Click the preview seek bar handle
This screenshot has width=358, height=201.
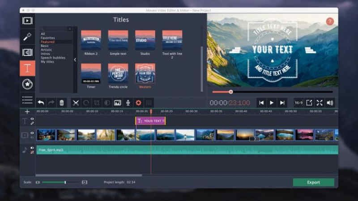tap(231, 92)
